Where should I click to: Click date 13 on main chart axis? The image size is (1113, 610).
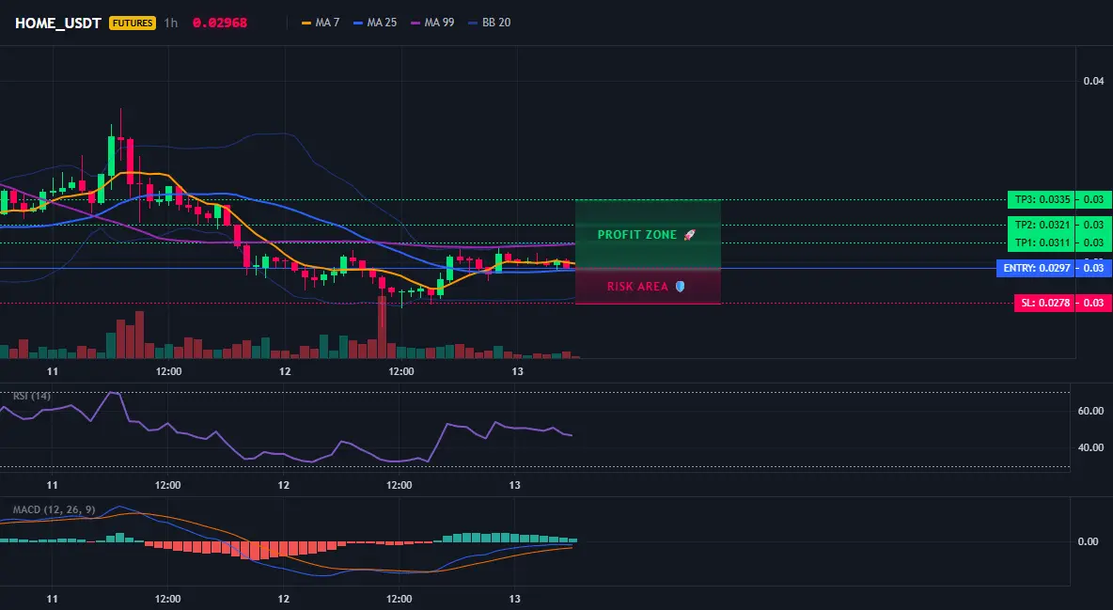[x=517, y=371]
